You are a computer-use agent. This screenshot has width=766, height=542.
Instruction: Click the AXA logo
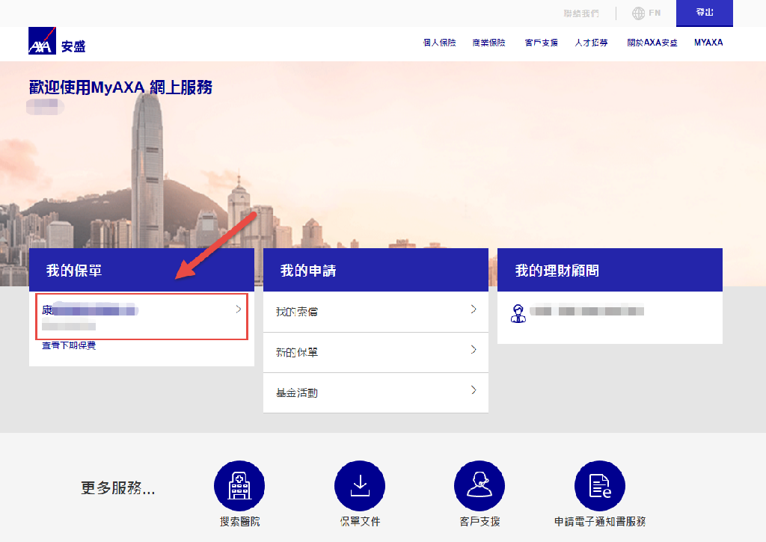click(42, 40)
